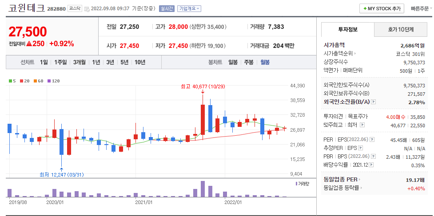Click the 시가총액순위 label link
This screenshot has height=216, width=434.
pyautogui.click(x=338, y=54)
